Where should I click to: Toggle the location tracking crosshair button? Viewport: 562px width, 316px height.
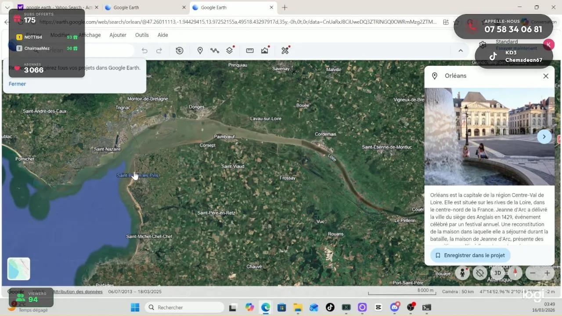pyautogui.click(x=480, y=273)
